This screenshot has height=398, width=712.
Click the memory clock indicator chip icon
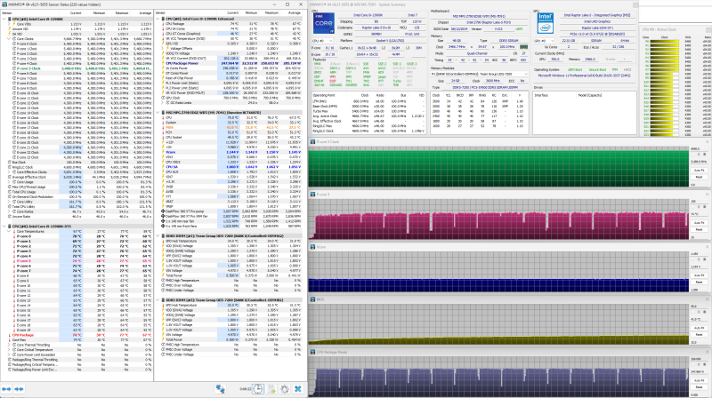click(x=523, y=47)
